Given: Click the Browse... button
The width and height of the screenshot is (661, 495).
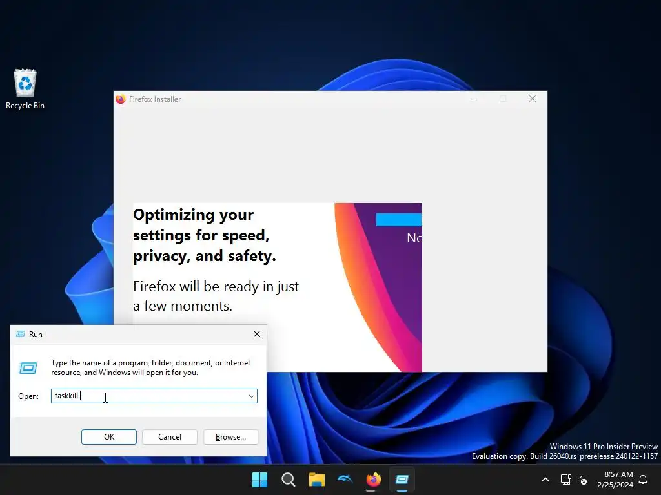Looking at the screenshot, I should 230,437.
